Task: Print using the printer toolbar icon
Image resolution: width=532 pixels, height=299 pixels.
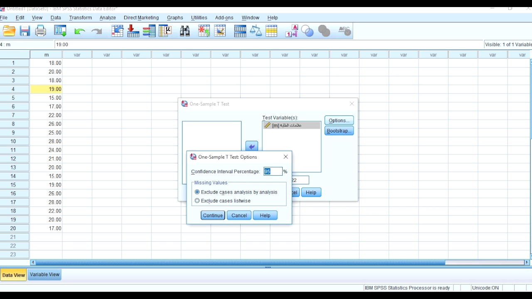Action: pyautogui.click(x=41, y=31)
